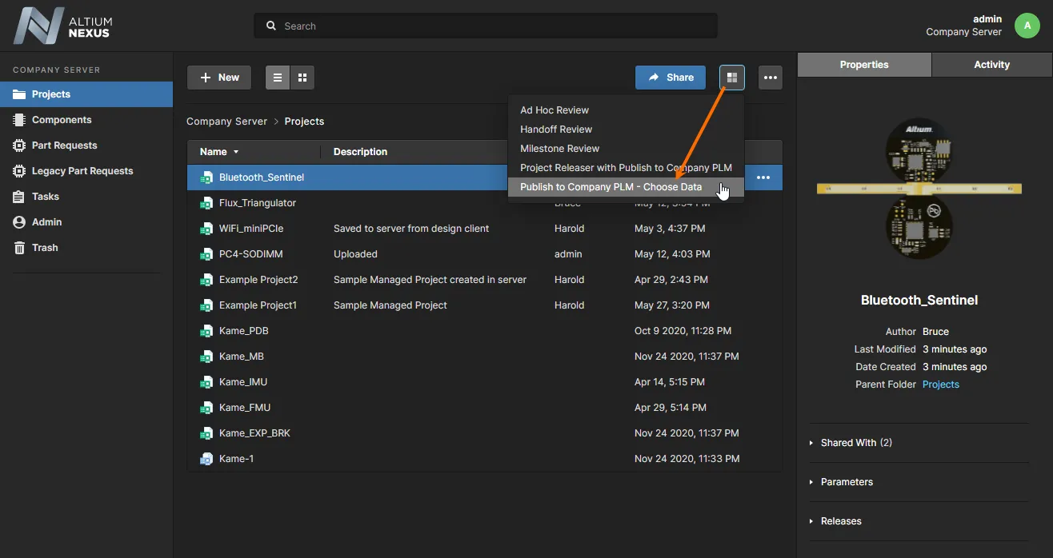Select the Flux_Triangulator project name
1053x558 pixels.
pyautogui.click(x=258, y=203)
